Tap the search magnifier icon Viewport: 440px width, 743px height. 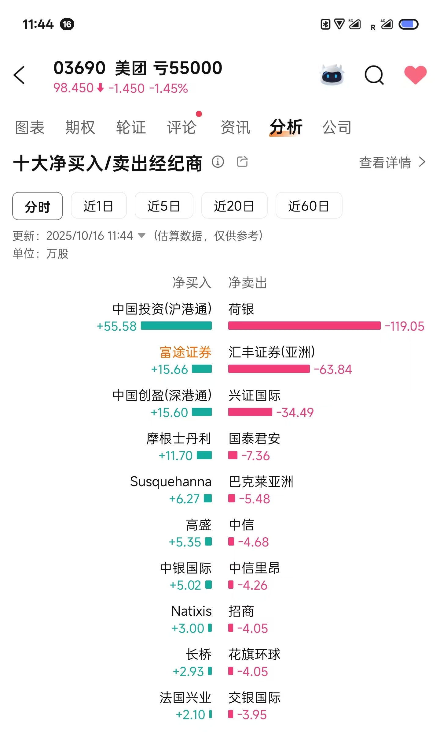click(374, 75)
